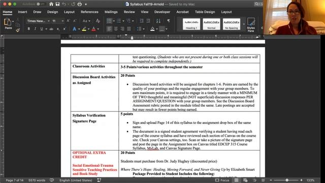Image resolution: width=325 pixels, height=183 pixels.
Task: Expand the styles gallery arrow
Action: [244, 24]
